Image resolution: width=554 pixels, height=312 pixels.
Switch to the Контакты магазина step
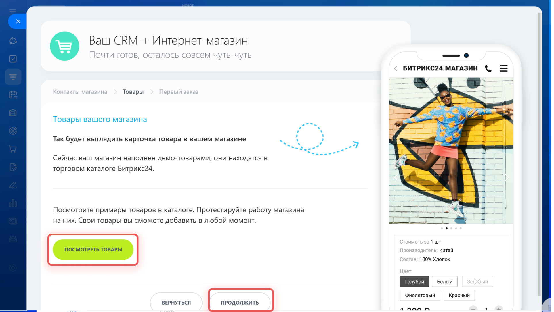tap(80, 92)
